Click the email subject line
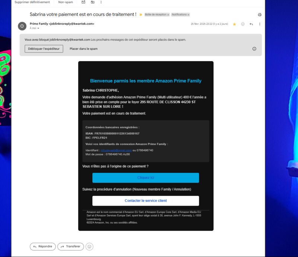298x257 pixels. [83, 15]
